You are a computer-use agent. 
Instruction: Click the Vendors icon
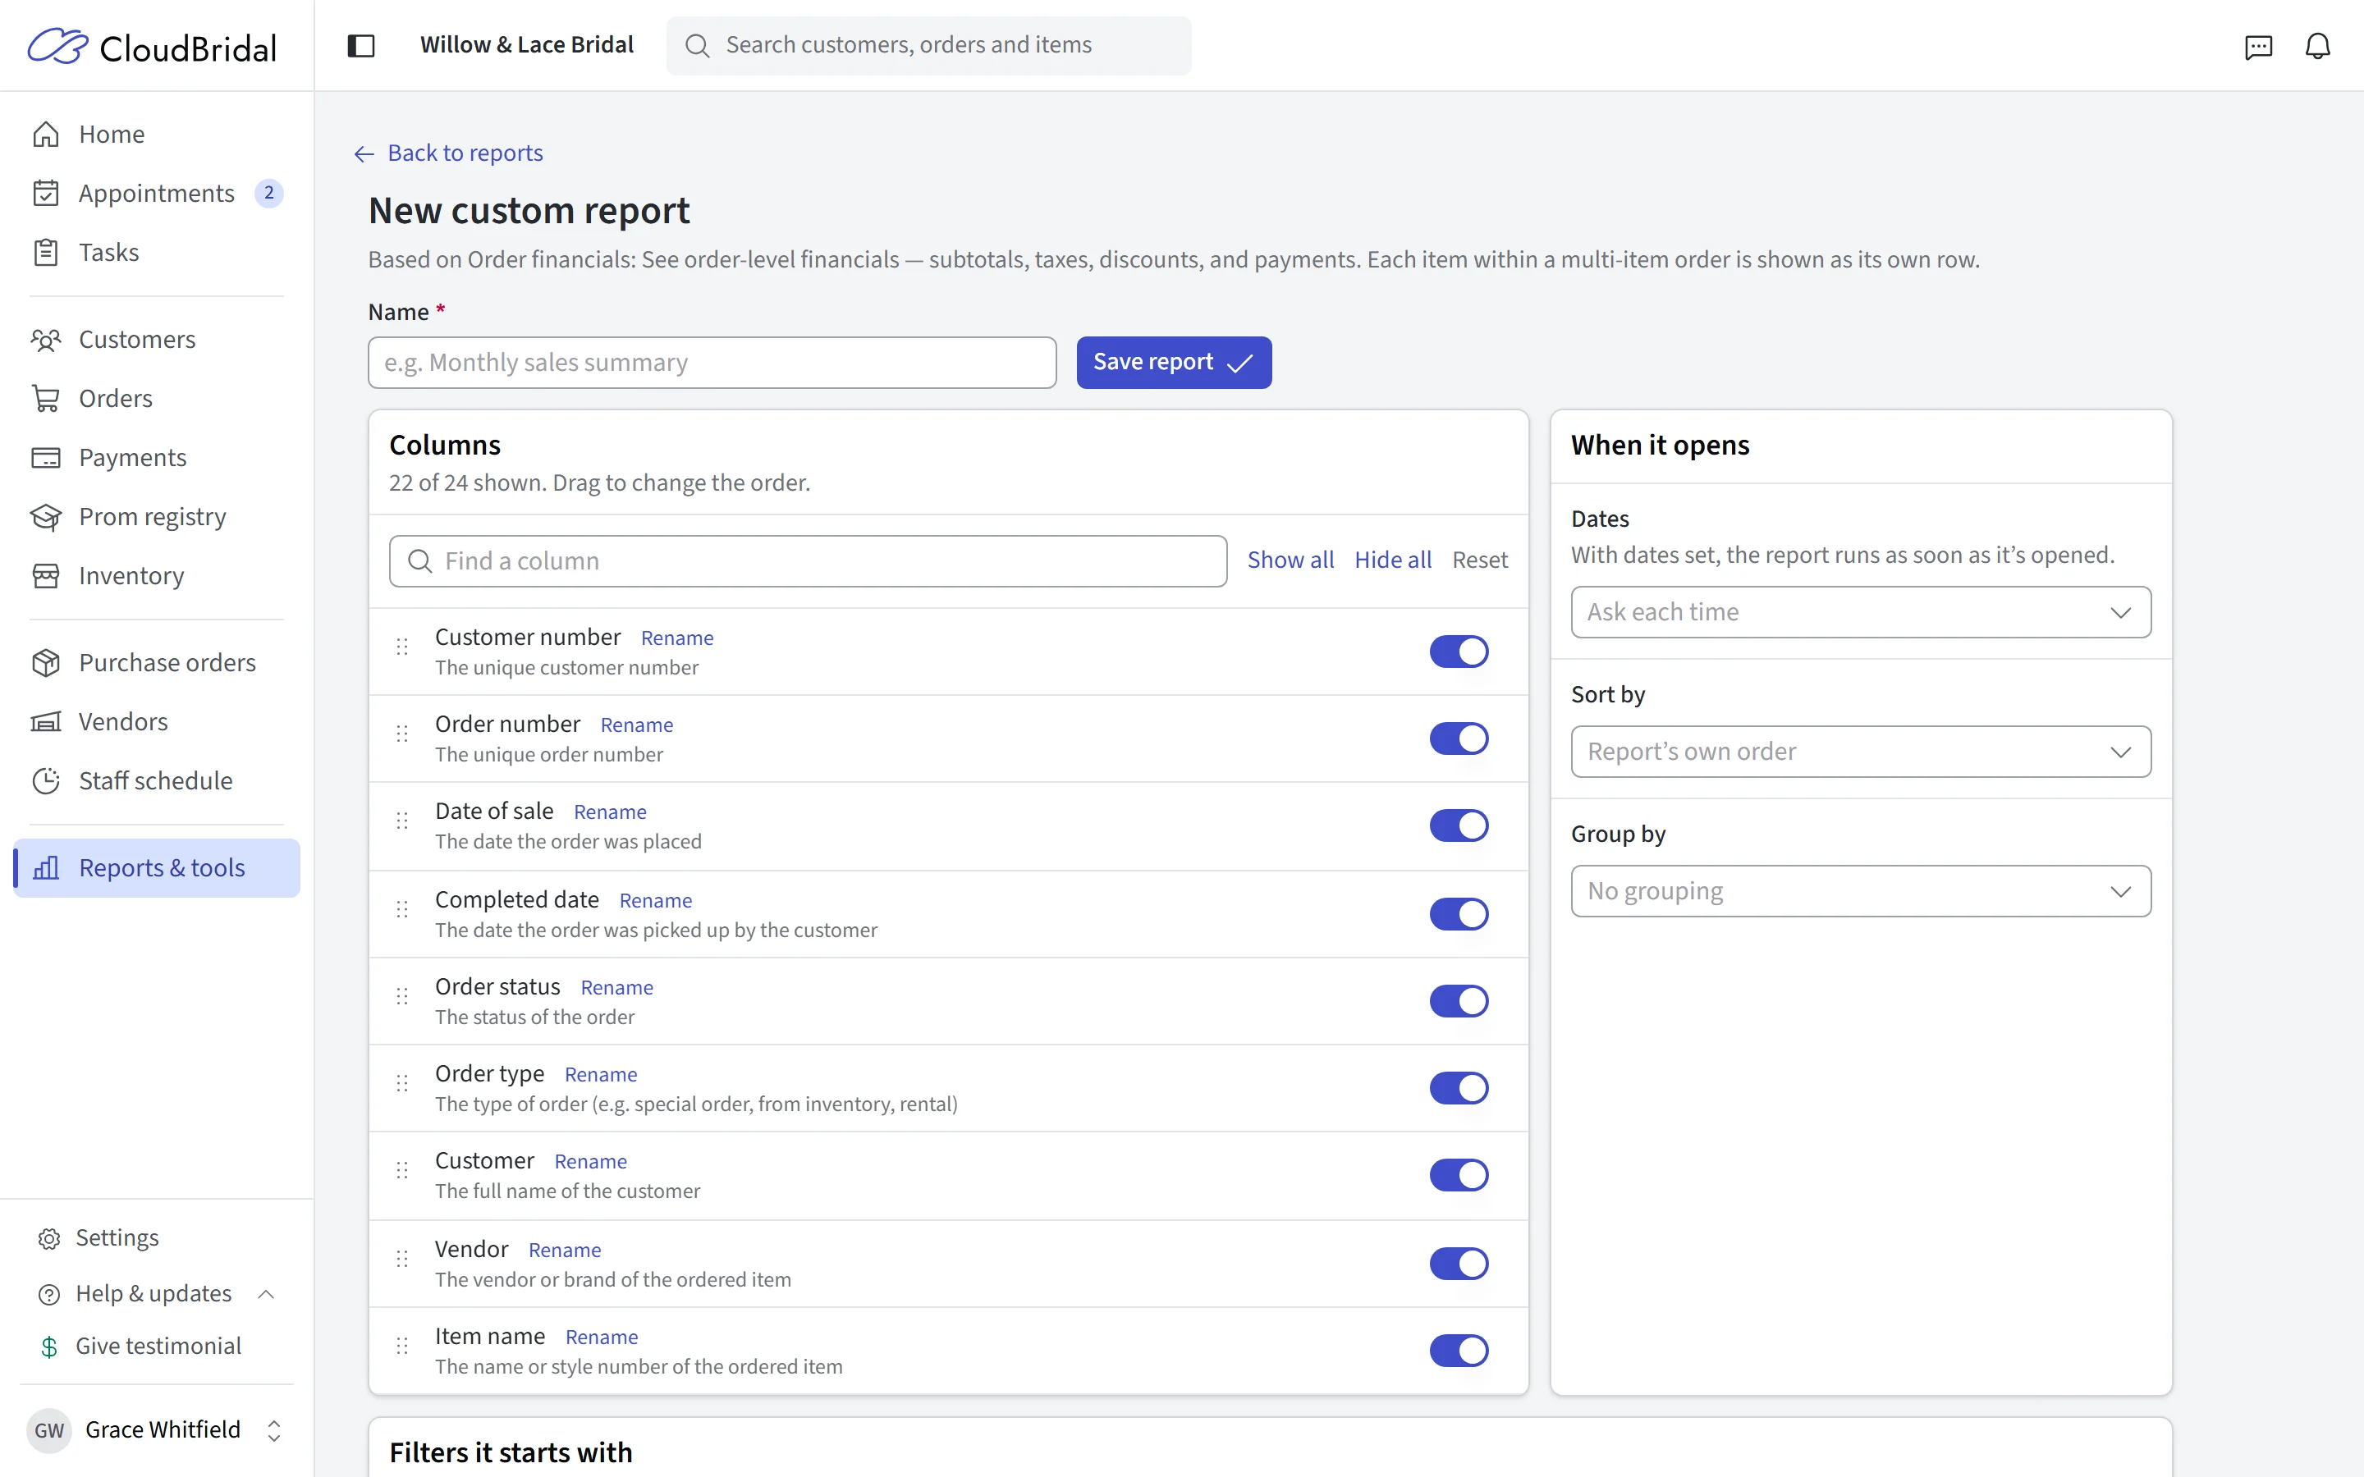coord(46,722)
